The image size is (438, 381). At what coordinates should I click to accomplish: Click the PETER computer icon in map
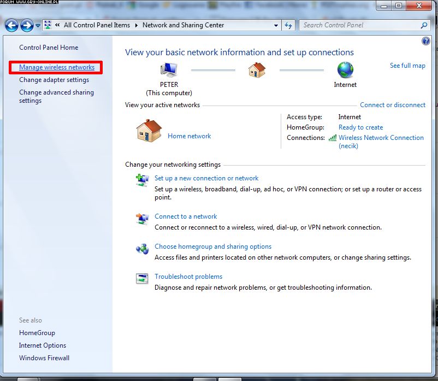(169, 70)
